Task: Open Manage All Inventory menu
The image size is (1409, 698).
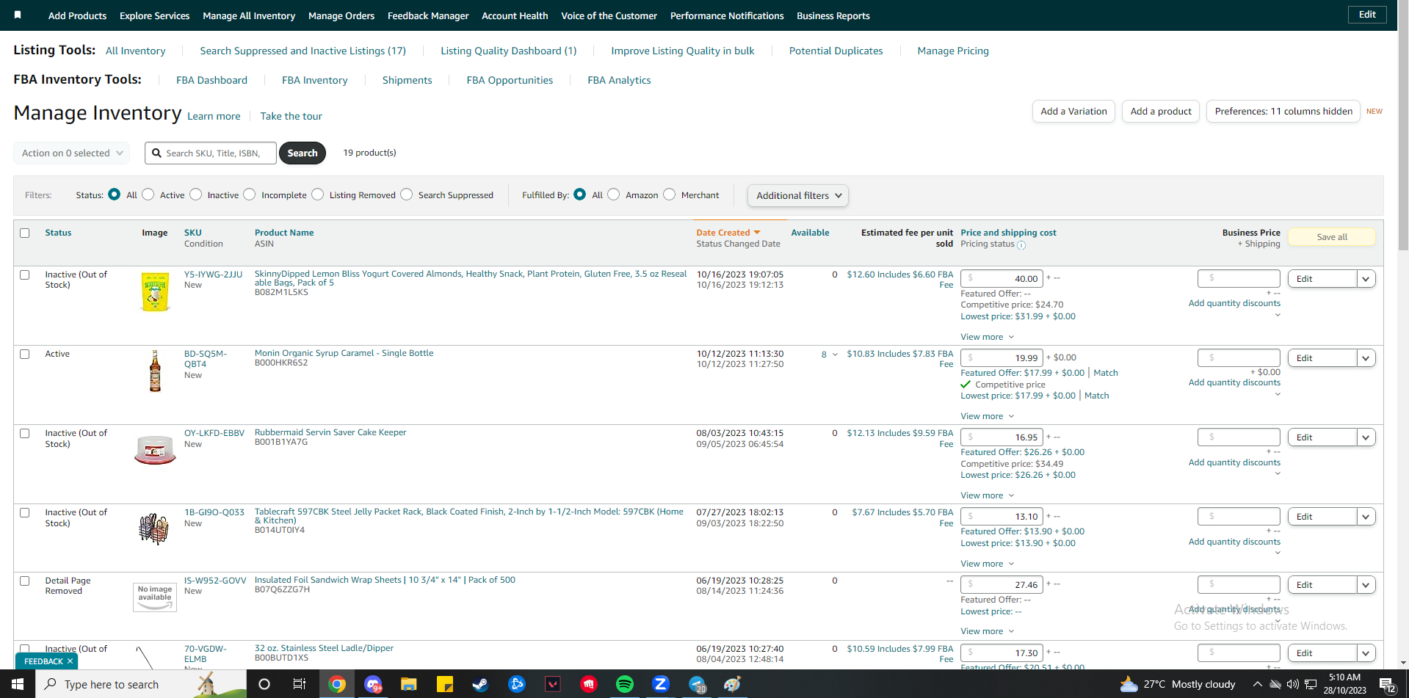Action: (249, 15)
